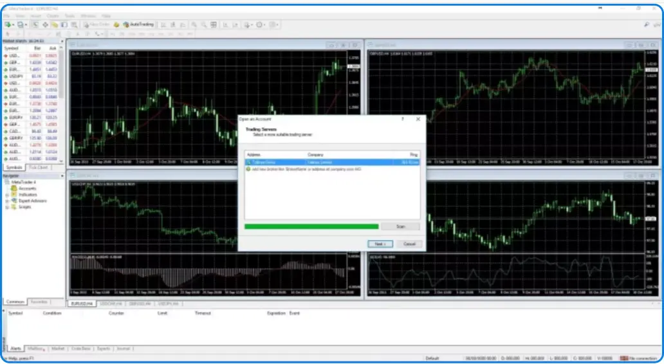The height and width of the screenshot is (364, 664).
Task: Open the Profiles dropdown arrow
Action: click(25, 25)
